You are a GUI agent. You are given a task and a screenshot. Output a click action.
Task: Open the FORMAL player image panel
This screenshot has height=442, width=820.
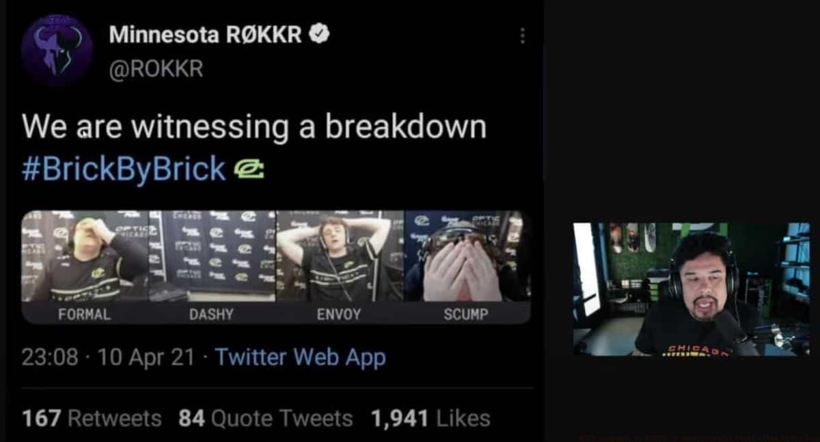(x=85, y=256)
